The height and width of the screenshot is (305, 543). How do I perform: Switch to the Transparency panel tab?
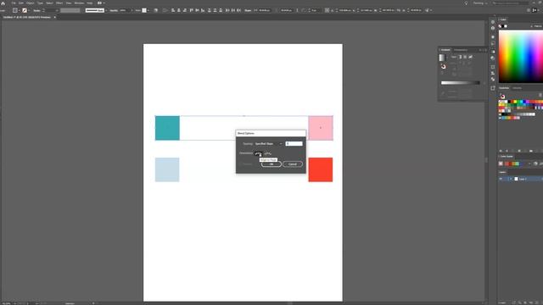(461, 50)
